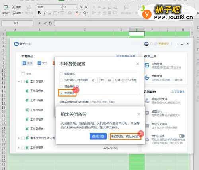Open the font name dropdown

tap(61, 7)
